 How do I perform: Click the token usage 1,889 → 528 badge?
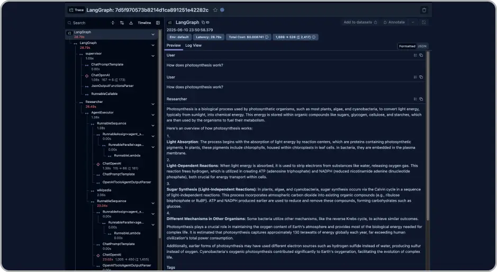295,37
